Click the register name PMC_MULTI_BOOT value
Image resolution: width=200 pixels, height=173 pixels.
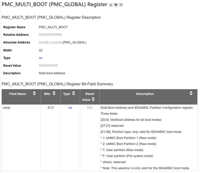pos(53,27)
